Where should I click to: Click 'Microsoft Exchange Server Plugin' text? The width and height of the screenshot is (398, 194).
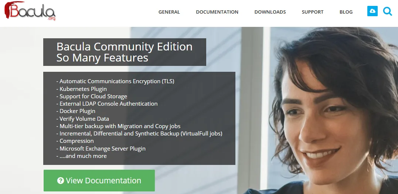pos(102,149)
